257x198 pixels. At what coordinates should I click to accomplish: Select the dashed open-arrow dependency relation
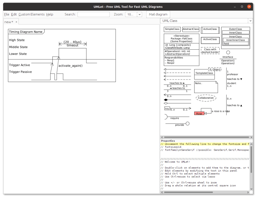tap(177, 80)
